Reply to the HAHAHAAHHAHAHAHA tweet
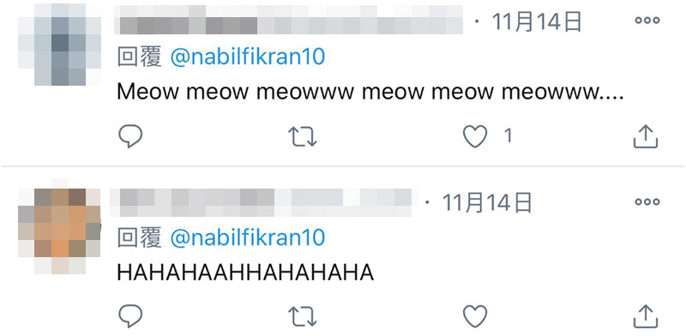686x336 pixels. (130, 316)
